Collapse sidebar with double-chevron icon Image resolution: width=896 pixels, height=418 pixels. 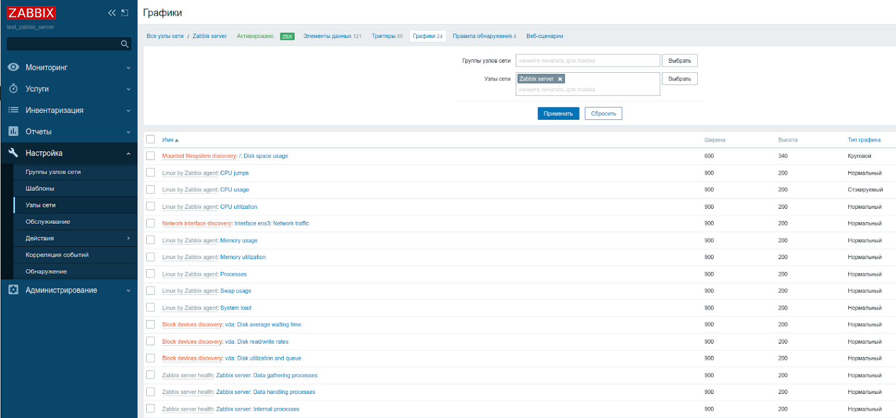112,13
